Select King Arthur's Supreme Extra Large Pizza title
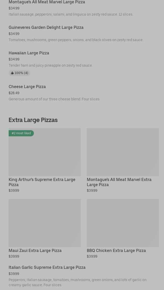This screenshot has width=164, height=290. 42,182
